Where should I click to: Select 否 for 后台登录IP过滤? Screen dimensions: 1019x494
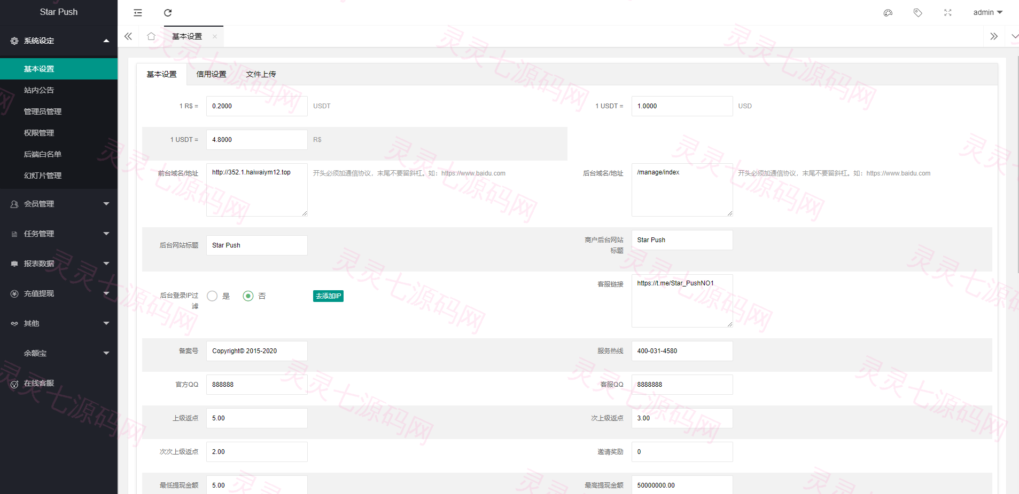tap(248, 296)
